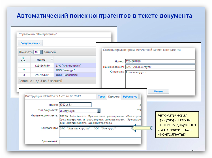Click the Номер field in the counterparty form
The height and width of the screenshot is (158, 212).
pos(160,61)
